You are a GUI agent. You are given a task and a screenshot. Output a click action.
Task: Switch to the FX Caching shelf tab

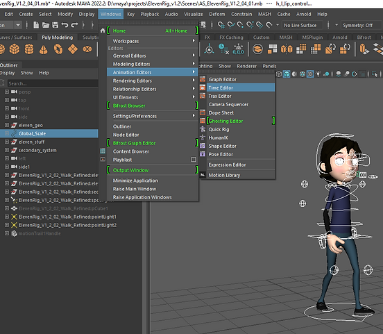[231, 37]
